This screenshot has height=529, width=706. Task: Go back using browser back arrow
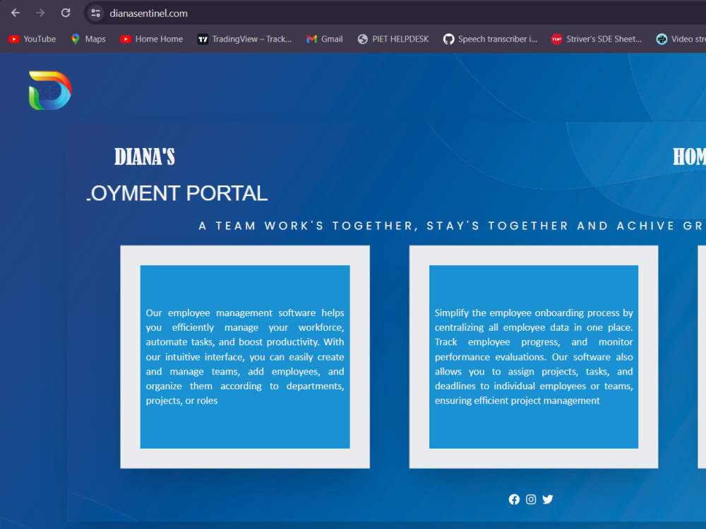16,13
